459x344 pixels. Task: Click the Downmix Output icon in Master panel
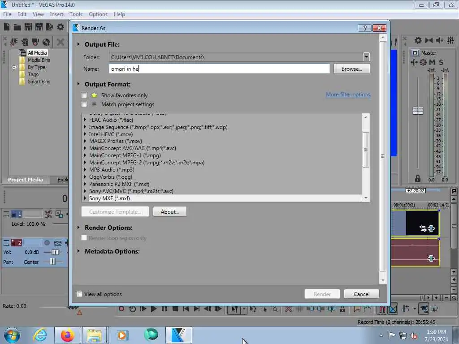[x=429, y=40]
